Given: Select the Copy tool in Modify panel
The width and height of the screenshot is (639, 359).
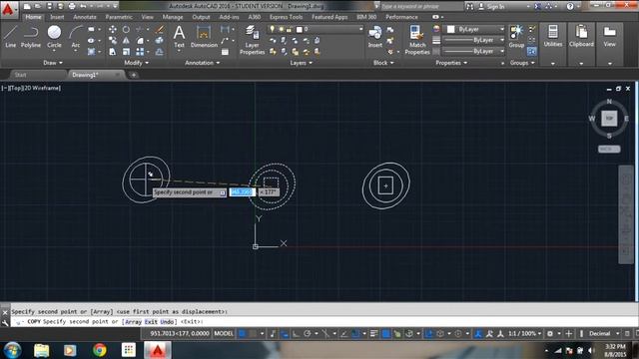Looking at the screenshot, I should coord(113,40).
